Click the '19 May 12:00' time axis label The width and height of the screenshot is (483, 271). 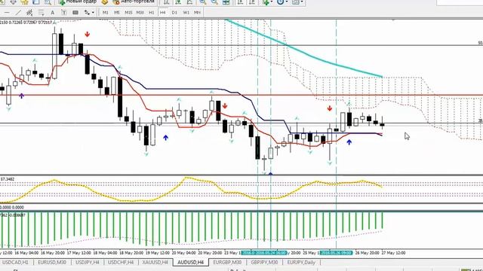point(157,253)
